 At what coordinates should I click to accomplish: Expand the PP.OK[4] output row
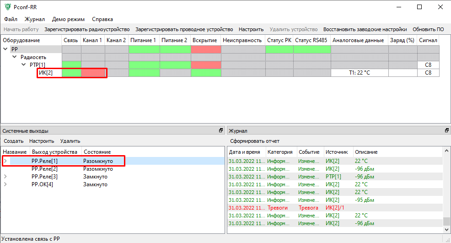(5, 184)
